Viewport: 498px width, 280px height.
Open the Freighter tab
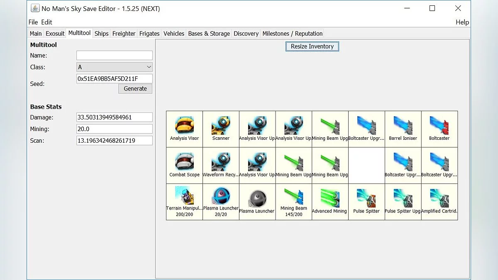pos(124,34)
